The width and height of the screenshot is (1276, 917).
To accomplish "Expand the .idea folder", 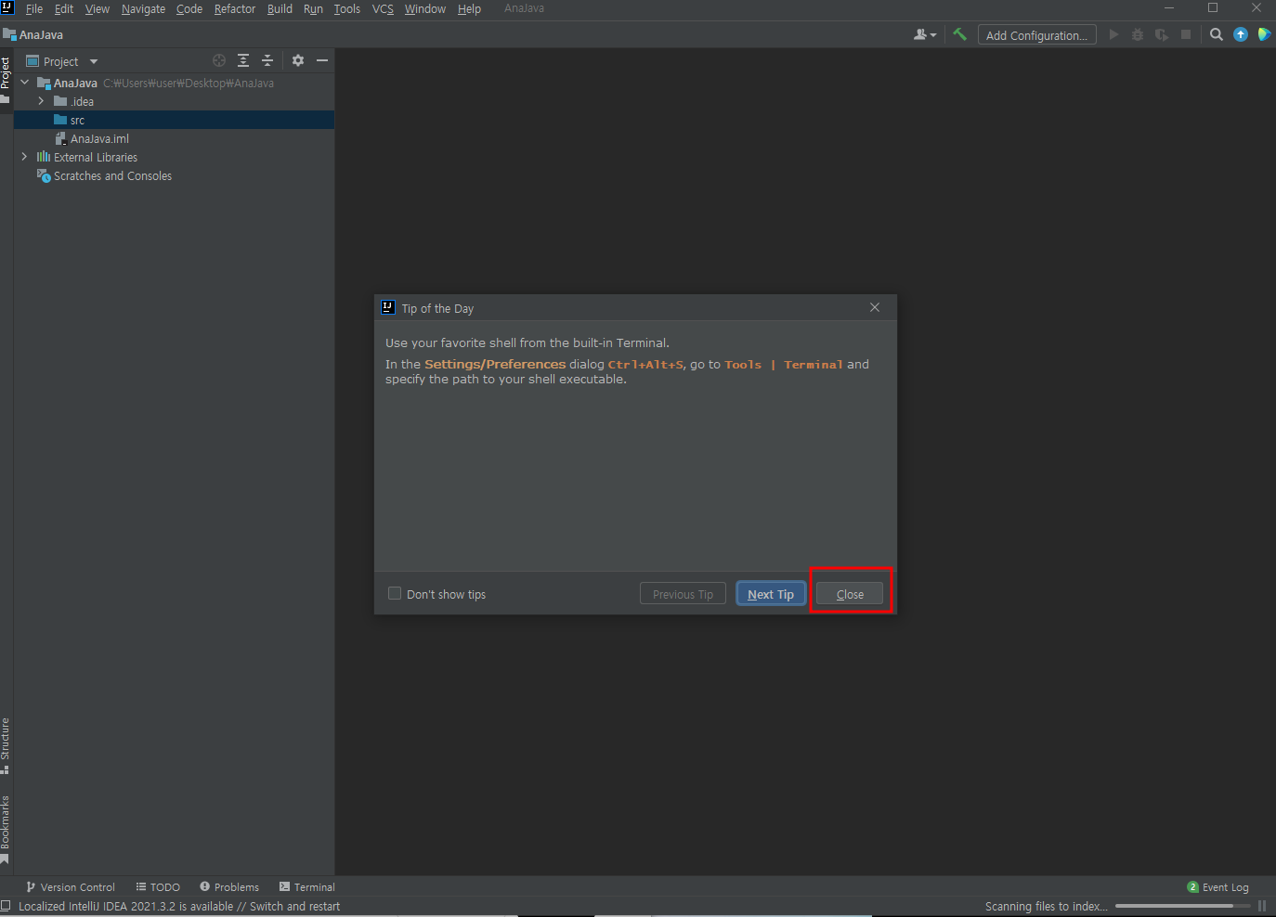I will click(x=41, y=101).
